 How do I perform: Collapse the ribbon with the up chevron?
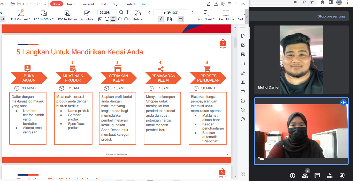click(x=243, y=4)
